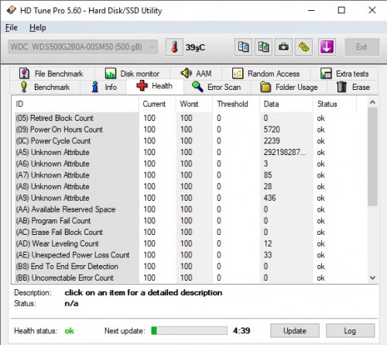Open options with the yellow tools icon
Image resolution: width=387 pixels, height=345 pixels.
303,47
